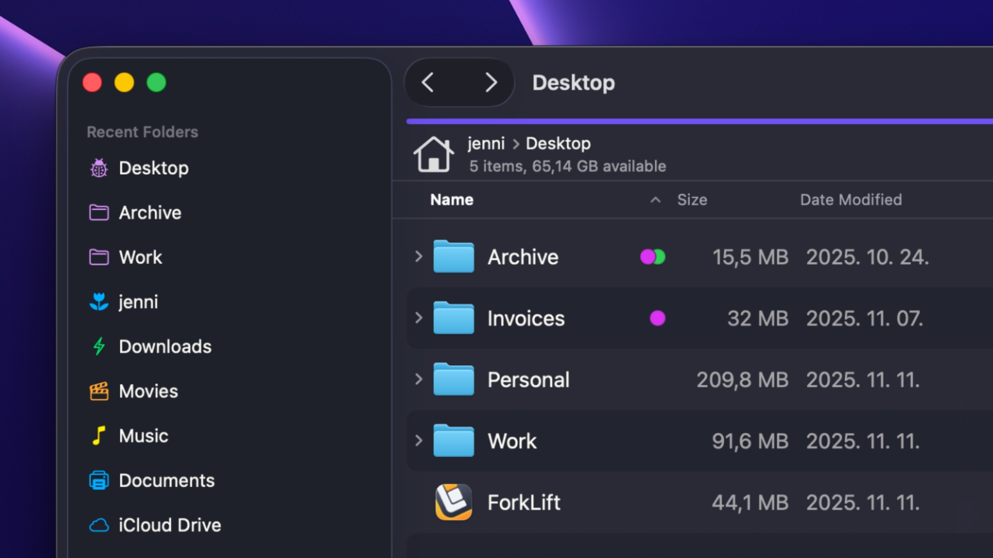The height and width of the screenshot is (558, 993).
Task: Expand the Archive folder disclosure triangle
Action: coord(418,257)
